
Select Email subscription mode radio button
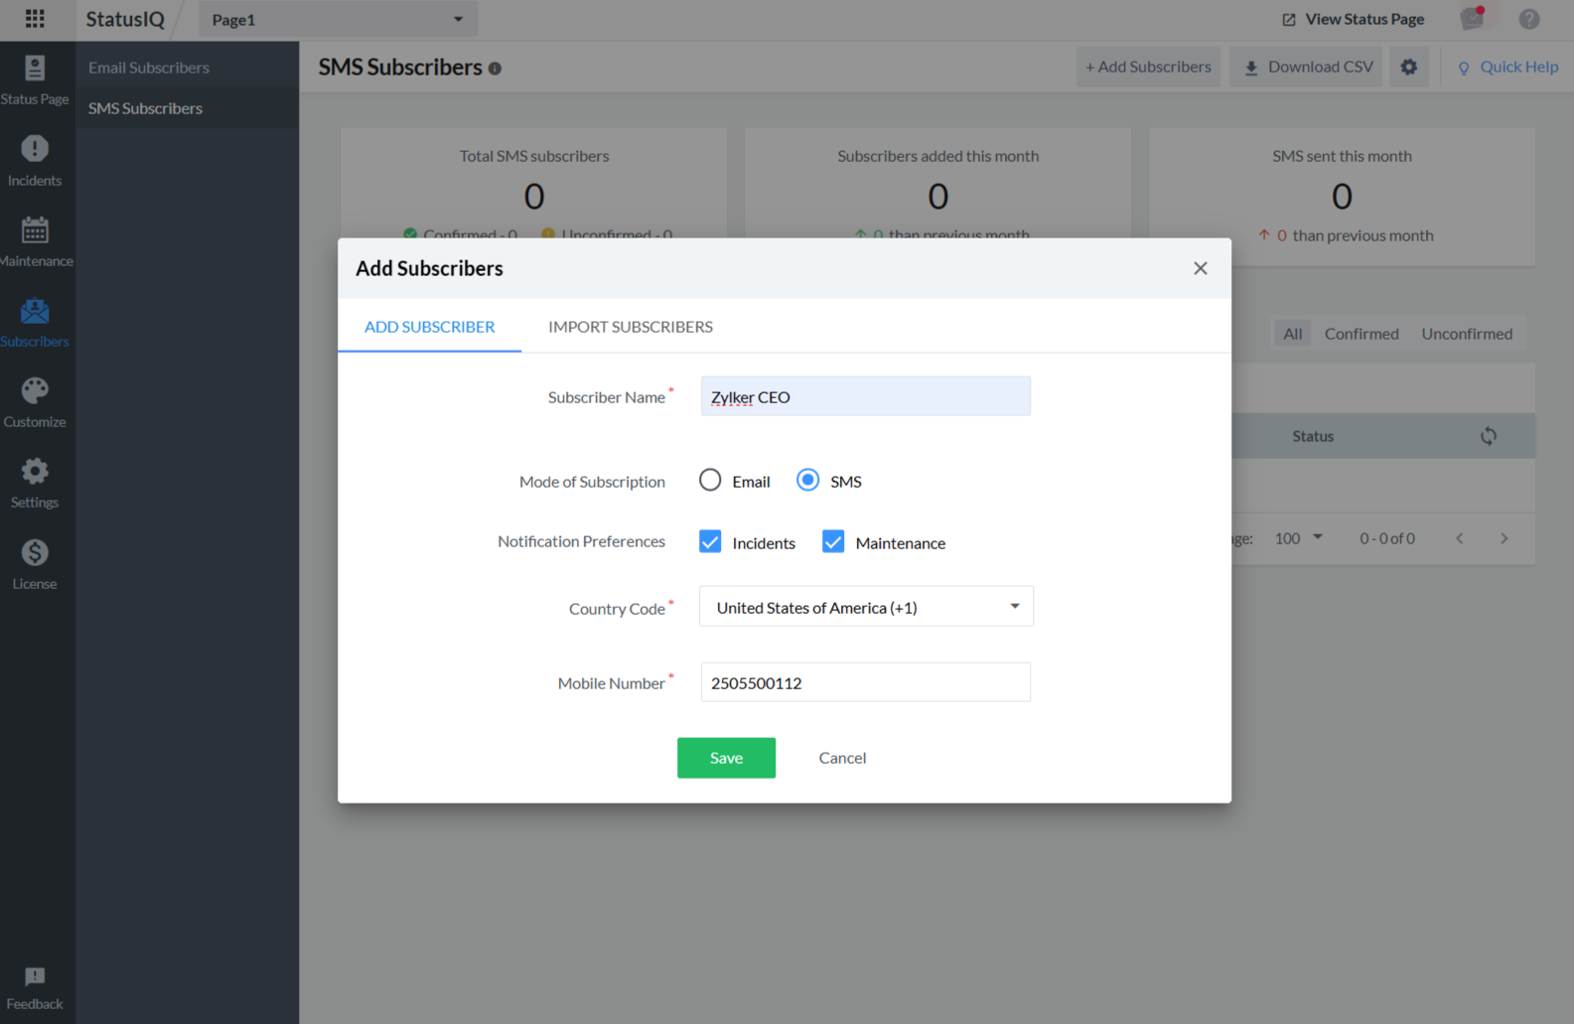(710, 481)
